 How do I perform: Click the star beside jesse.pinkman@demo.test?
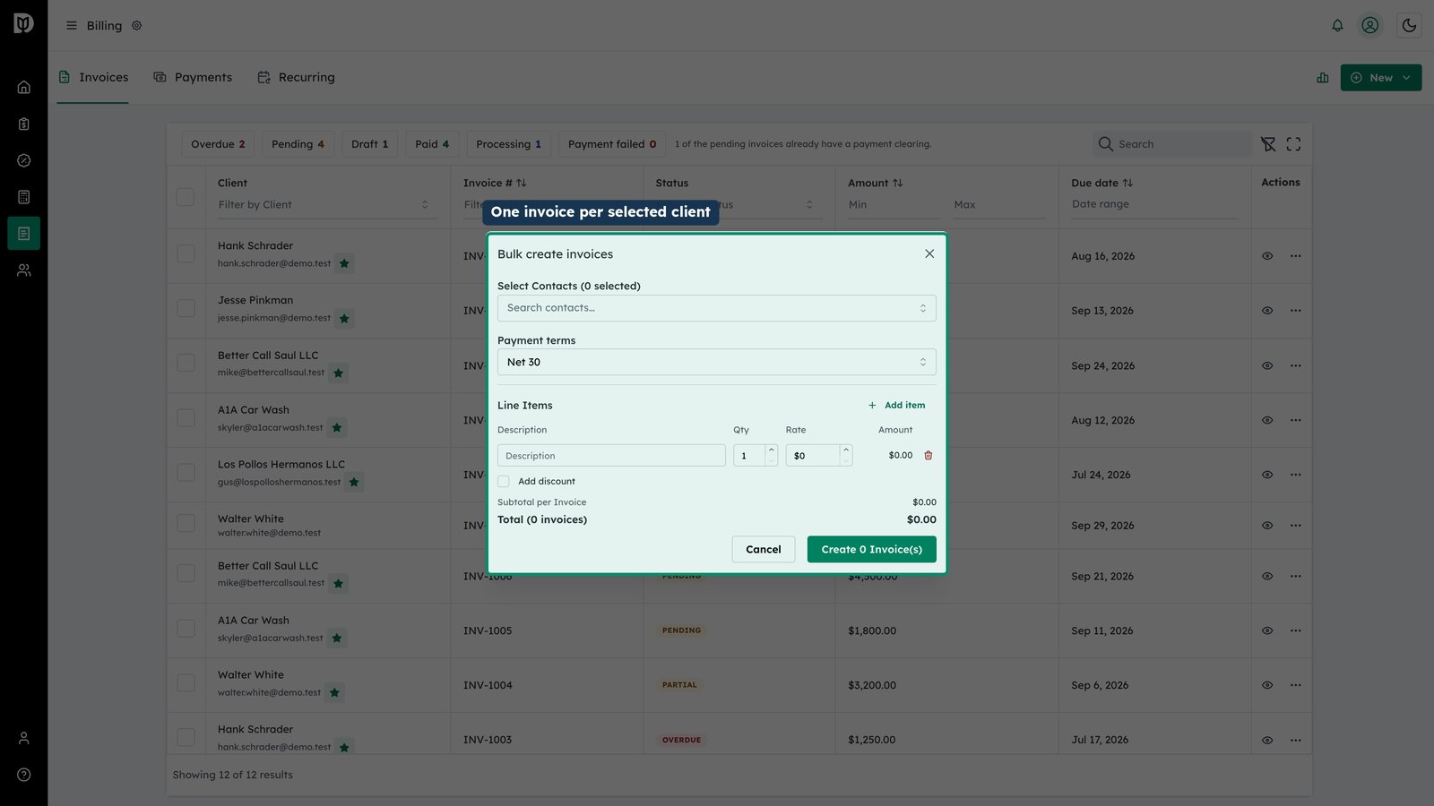point(344,319)
